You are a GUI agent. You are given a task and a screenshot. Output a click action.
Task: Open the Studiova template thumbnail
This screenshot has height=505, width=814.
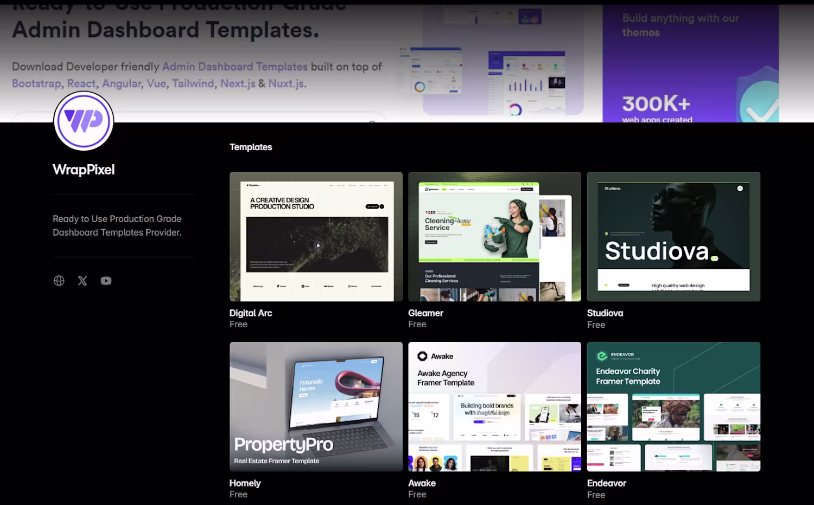(x=673, y=236)
